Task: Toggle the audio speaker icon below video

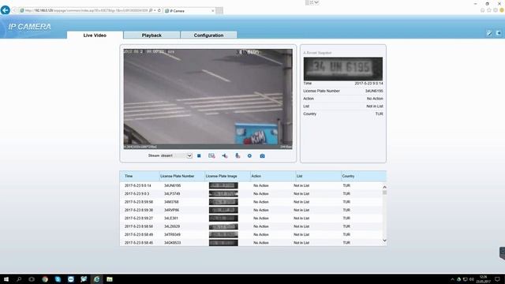Action: coord(224,156)
